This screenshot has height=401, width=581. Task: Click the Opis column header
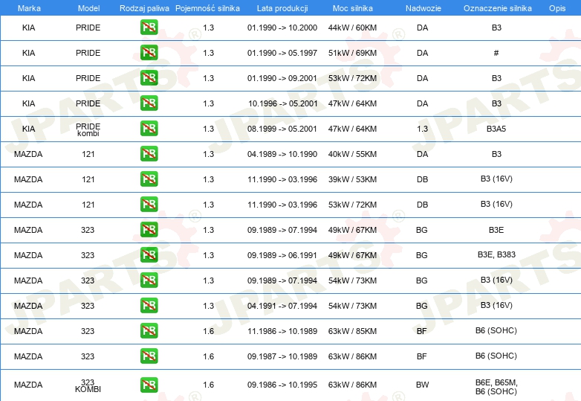(x=557, y=8)
